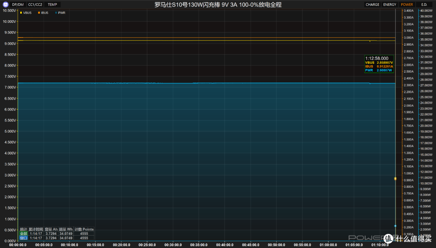
Task: Click the yellow VBUS cursor marker dot
Action: pyautogui.click(x=395, y=179)
